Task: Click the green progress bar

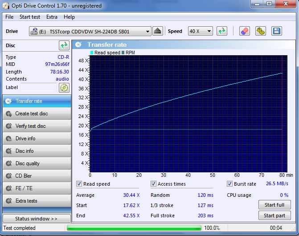Action: pos(134,228)
